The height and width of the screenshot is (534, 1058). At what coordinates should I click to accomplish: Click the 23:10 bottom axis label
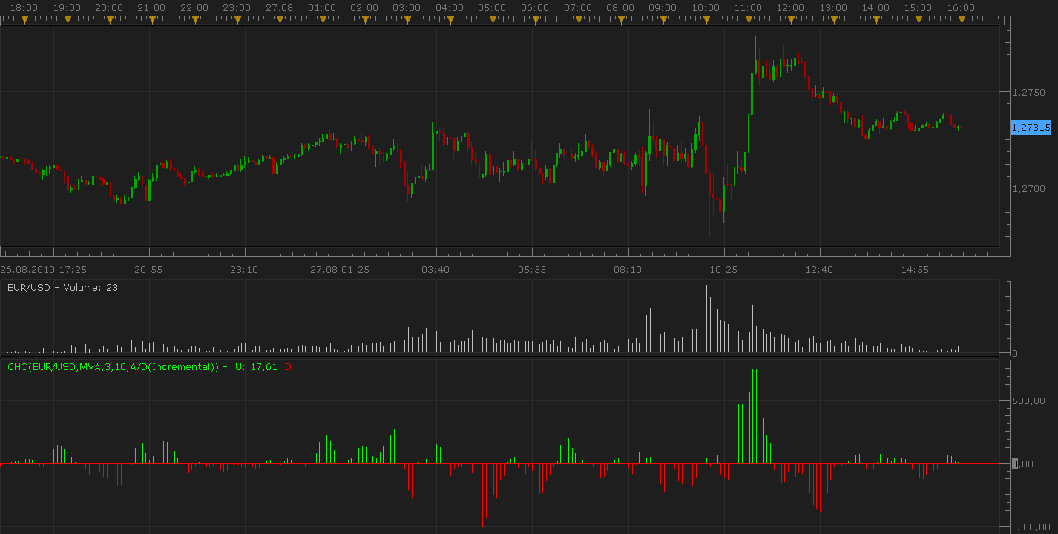pos(244,270)
